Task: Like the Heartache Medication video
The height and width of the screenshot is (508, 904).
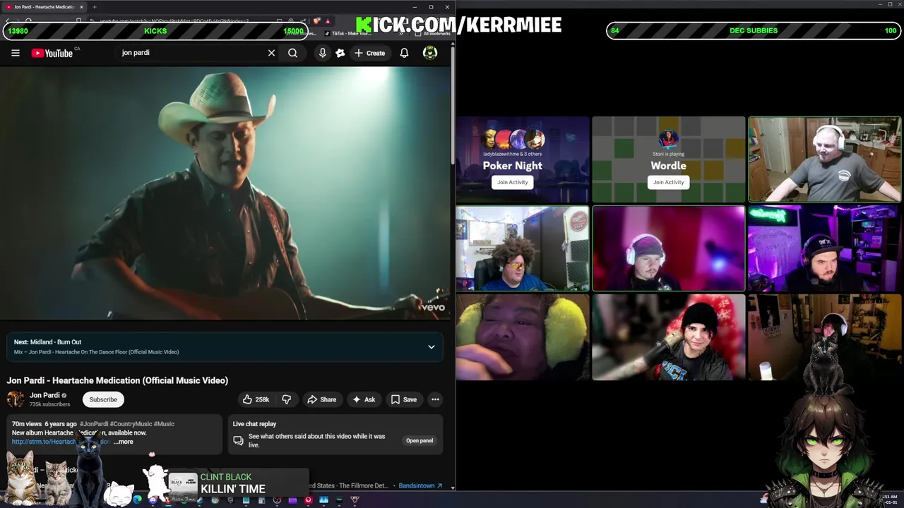Action: 256,399
